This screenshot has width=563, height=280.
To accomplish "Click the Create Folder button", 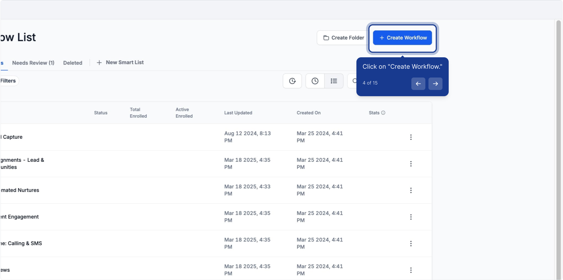I will [343, 38].
